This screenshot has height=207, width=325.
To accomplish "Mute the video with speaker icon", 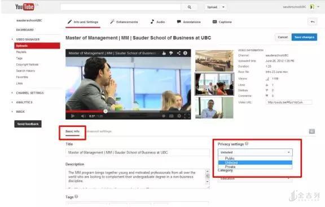I will point(84,116).
